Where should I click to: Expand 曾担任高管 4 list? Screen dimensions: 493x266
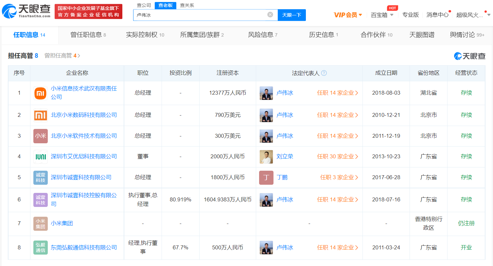coord(62,56)
